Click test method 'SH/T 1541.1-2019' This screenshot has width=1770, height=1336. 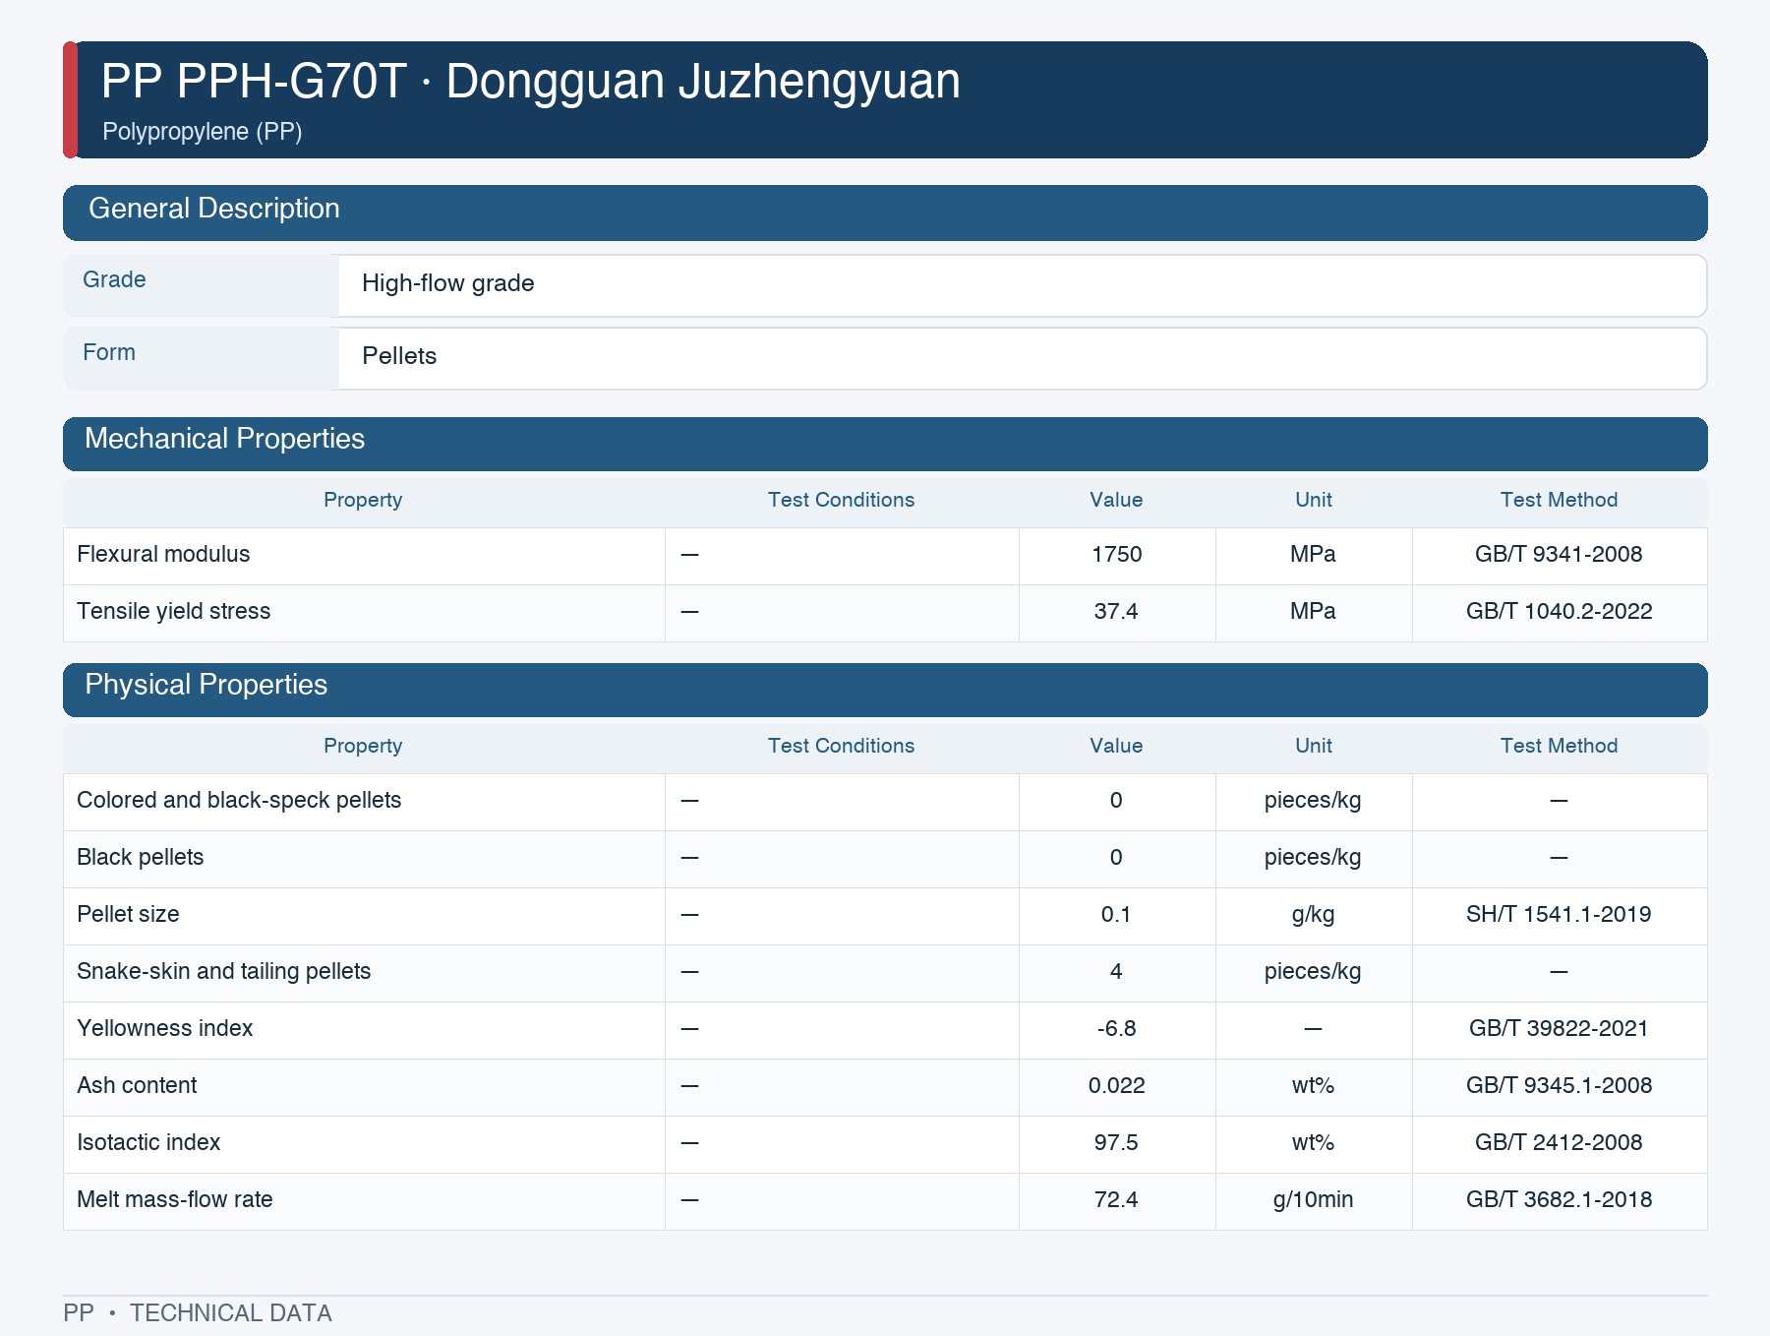[x=1559, y=915]
